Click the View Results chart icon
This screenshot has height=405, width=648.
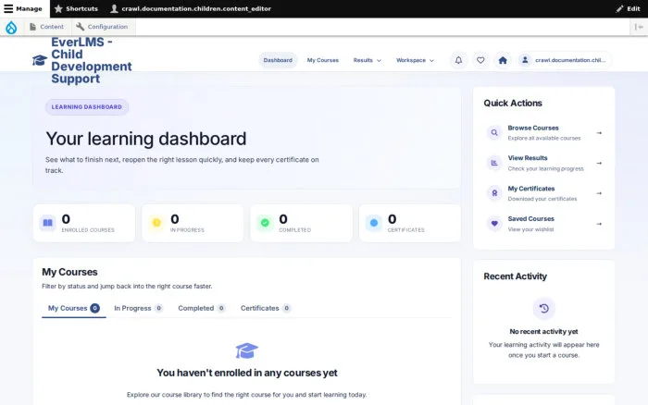(x=494, y=163)
